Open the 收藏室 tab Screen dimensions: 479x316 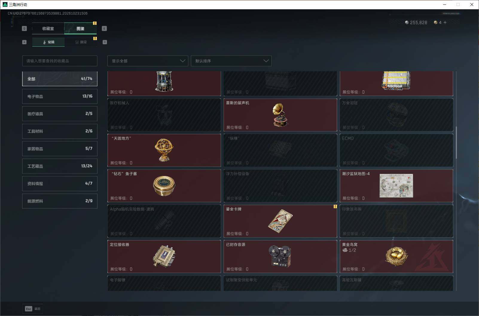[48, 28]
